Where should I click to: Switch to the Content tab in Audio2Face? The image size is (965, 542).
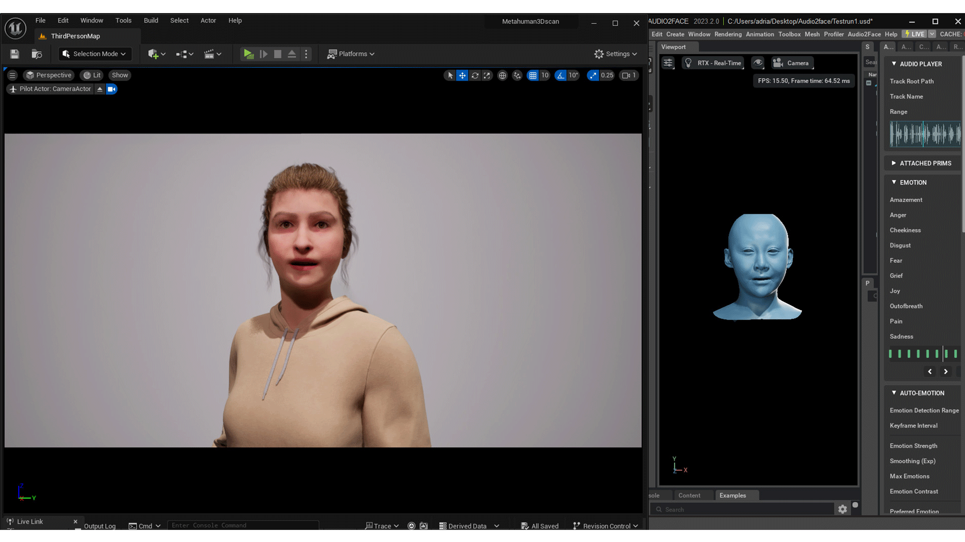click(689, 495)
